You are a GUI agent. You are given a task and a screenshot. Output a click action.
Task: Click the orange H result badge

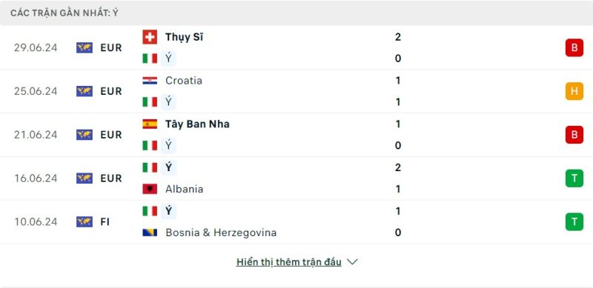tap(574, 91)
